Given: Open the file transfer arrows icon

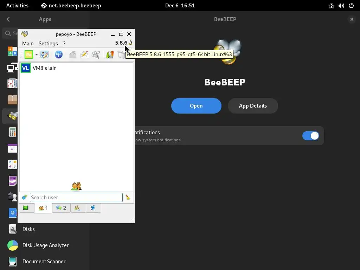Looking at the screenshot, I should pos(110,54).
